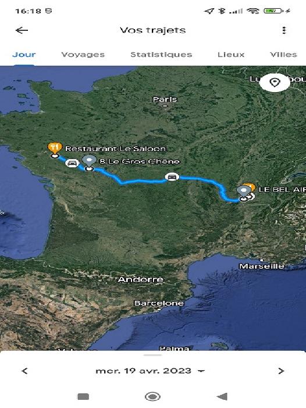Tap the Restaurant Le Saloon label
Viewport: 306px width, 408px height.
pos(115,149)
